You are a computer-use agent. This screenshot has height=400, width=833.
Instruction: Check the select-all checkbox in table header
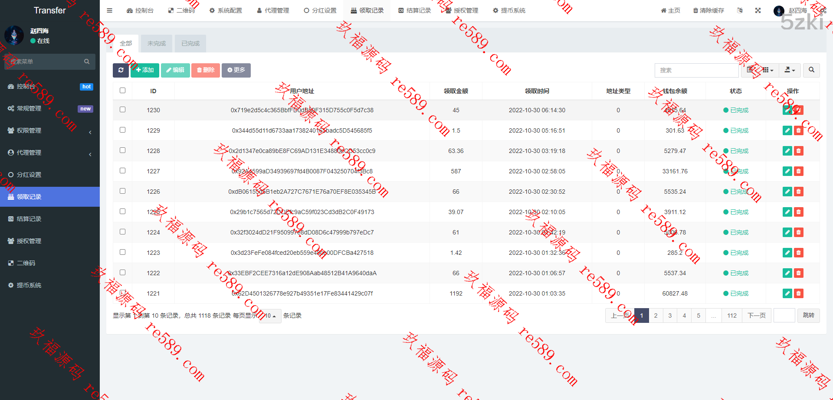point(122,91)
